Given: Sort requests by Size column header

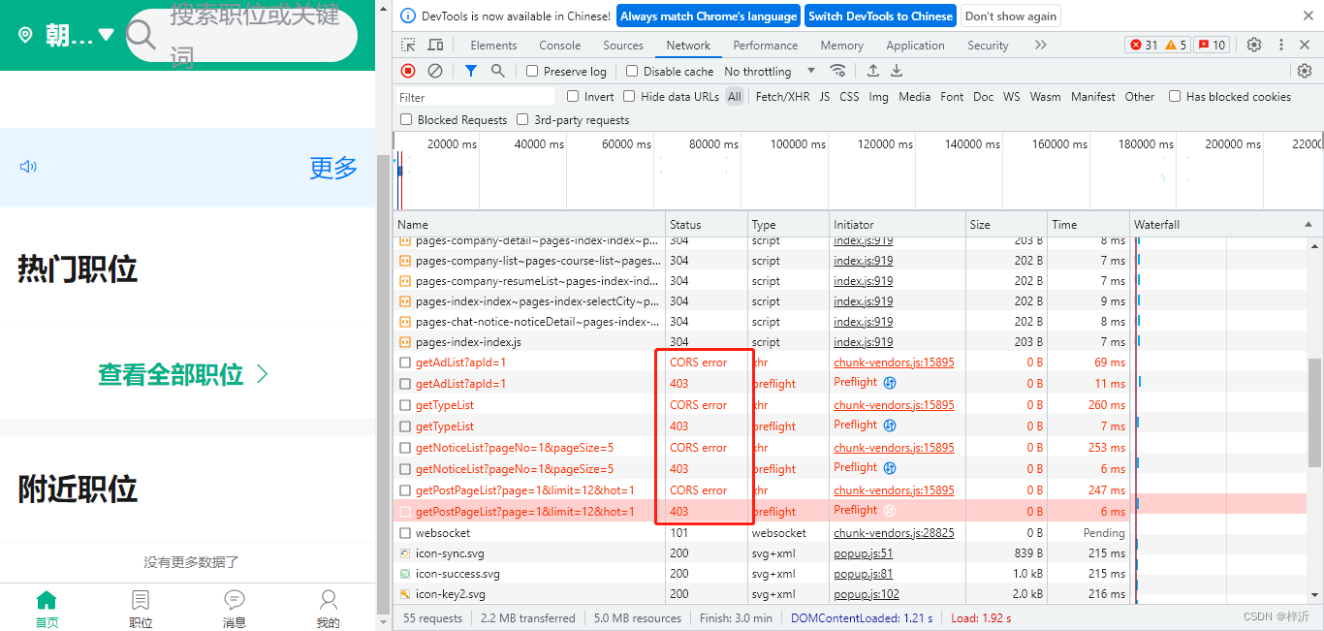Looking at the screenshot, I should (x=1006, y=224).
